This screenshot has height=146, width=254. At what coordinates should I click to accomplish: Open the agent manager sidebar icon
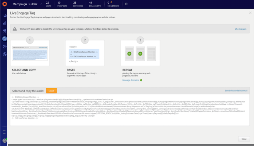(x=5, y=31)
